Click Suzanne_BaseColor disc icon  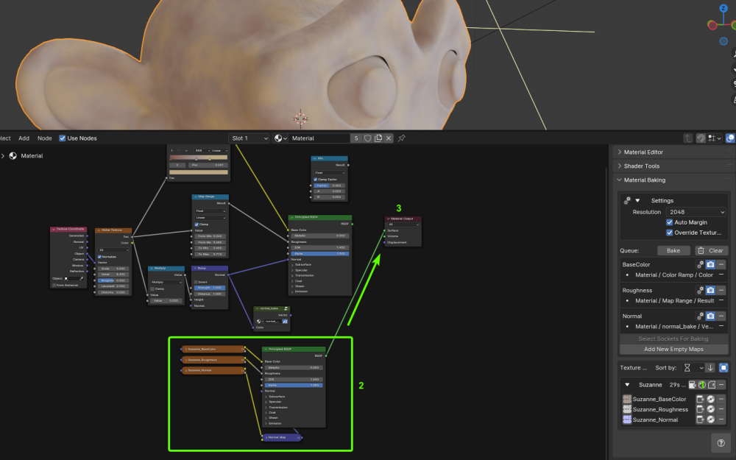click(711, 399)
